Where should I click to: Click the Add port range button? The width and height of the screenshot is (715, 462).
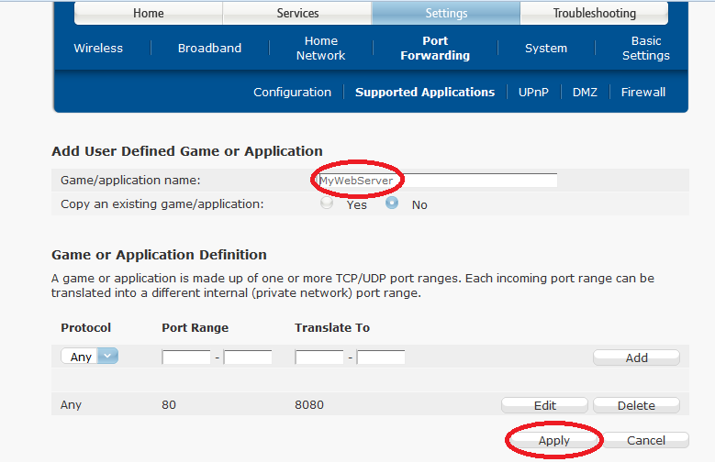(636, 357)
